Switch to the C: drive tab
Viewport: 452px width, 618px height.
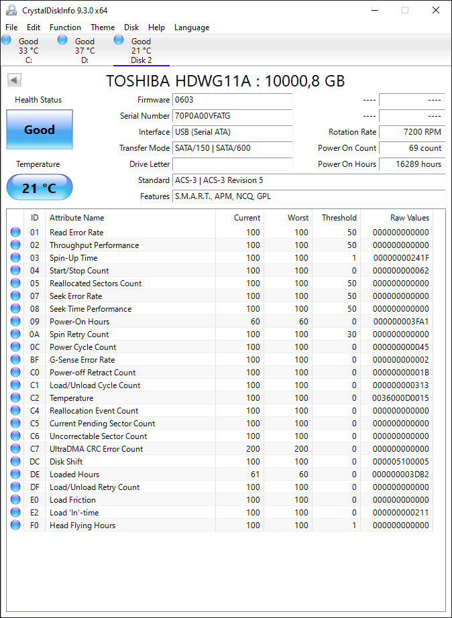[x=28, y=50]
